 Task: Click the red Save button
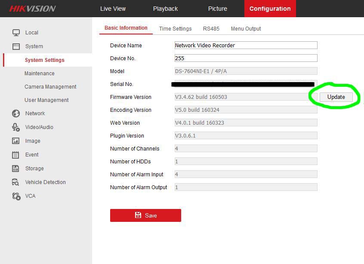[145, 215]
